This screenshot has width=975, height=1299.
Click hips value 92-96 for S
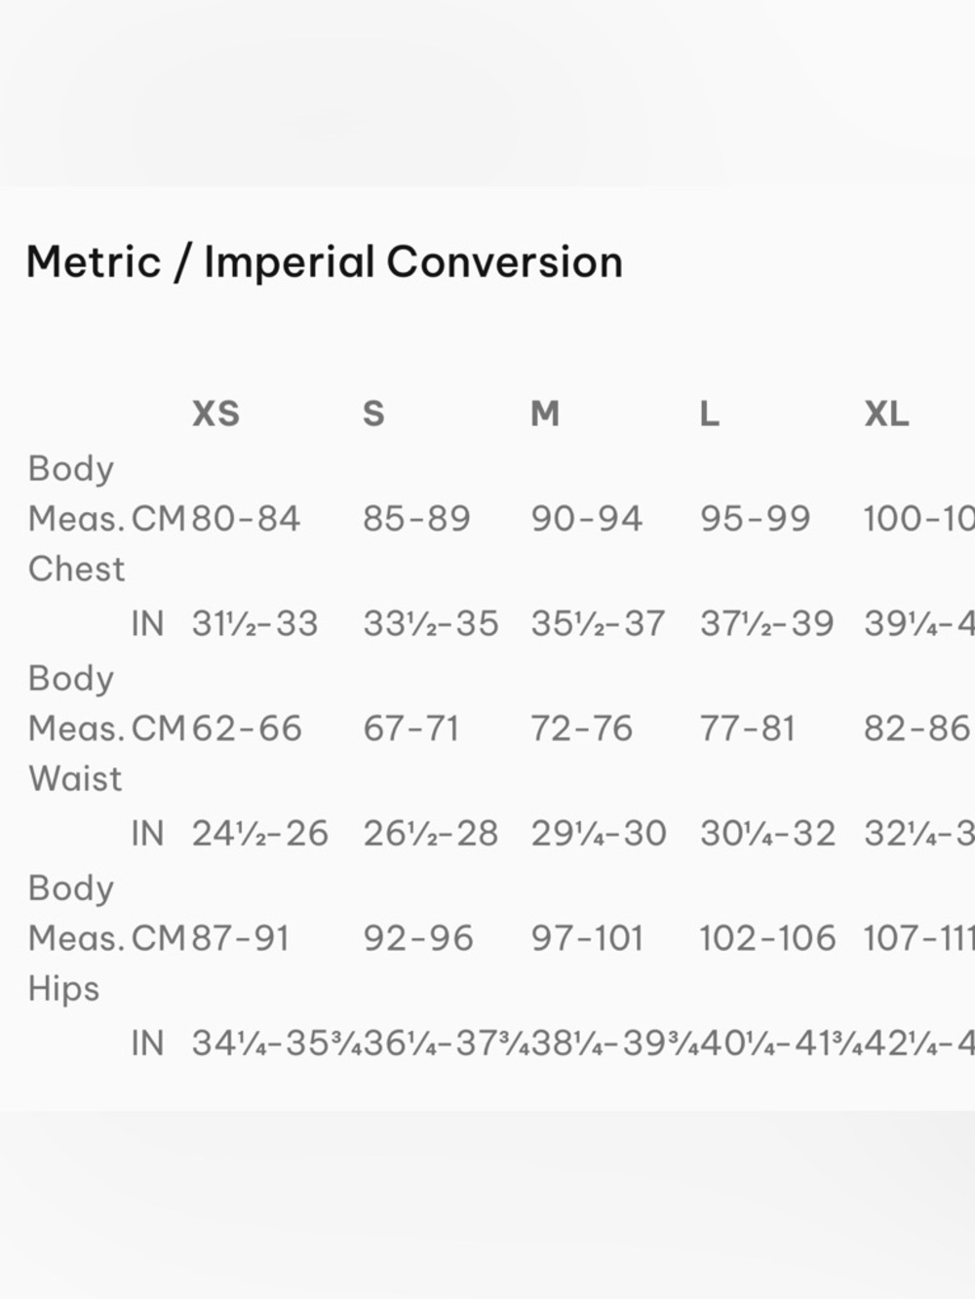pyautogui.click(x=417, y=938)
